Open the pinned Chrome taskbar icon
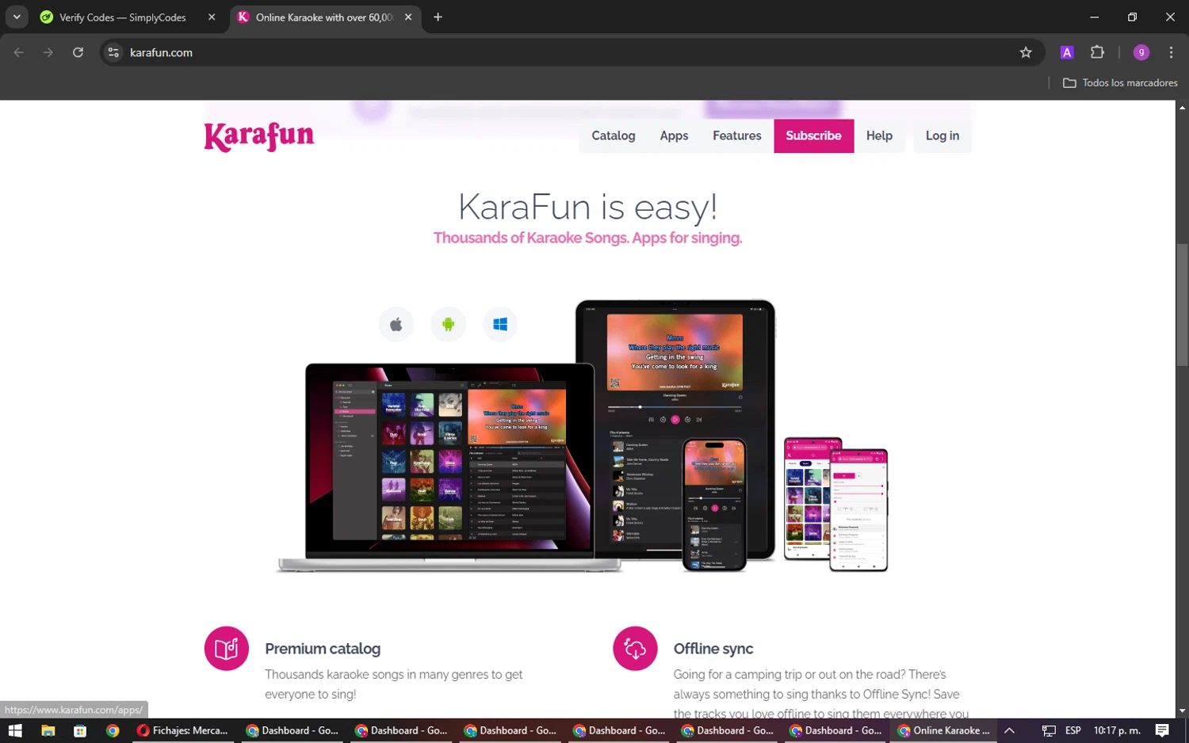Viewport: 1189px width, 743px height. [113, 730]
